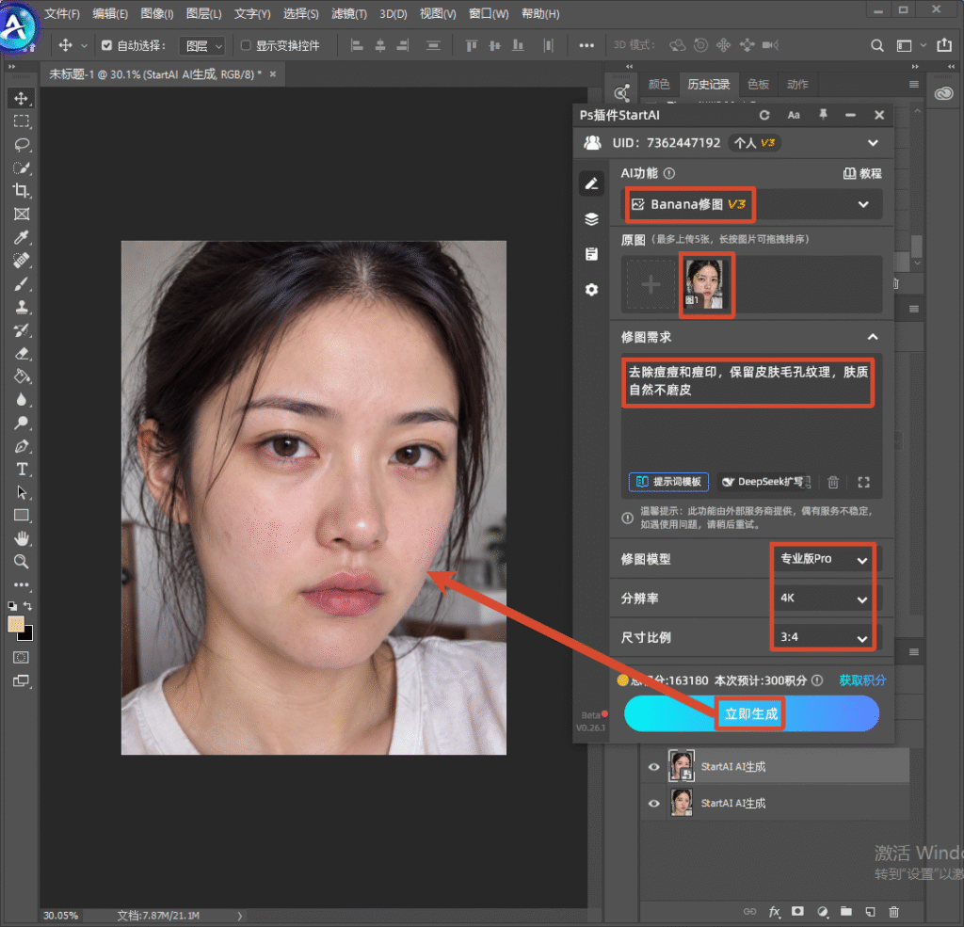Select the Eyedropper tool
The width and height of the screenshot is (964, 927).
[x=22, y=237]
